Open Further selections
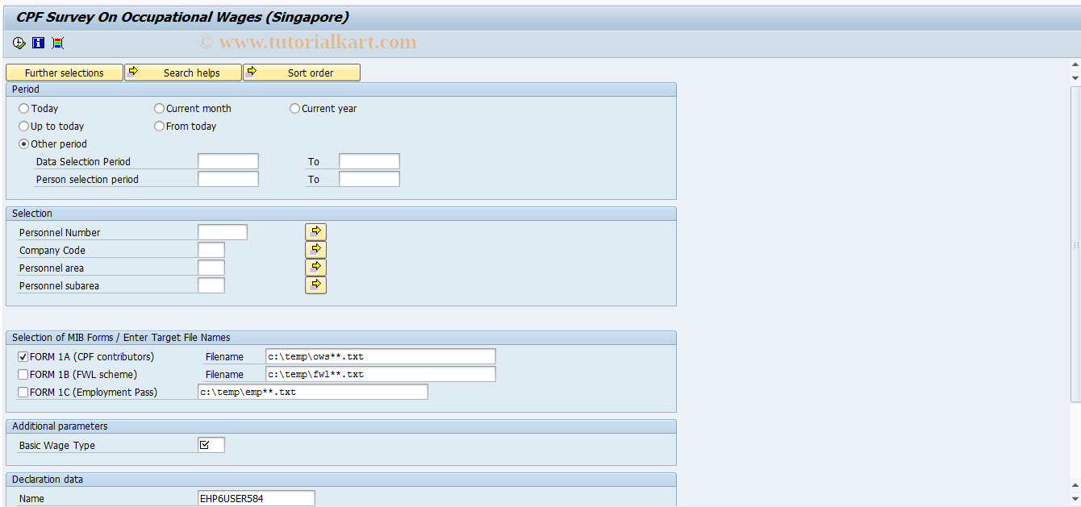 (x=64, y=72)
